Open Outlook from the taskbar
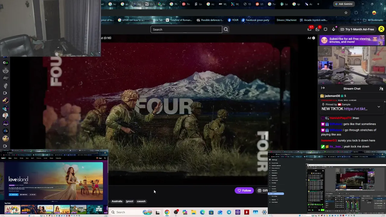 click(x=220, y=212)
